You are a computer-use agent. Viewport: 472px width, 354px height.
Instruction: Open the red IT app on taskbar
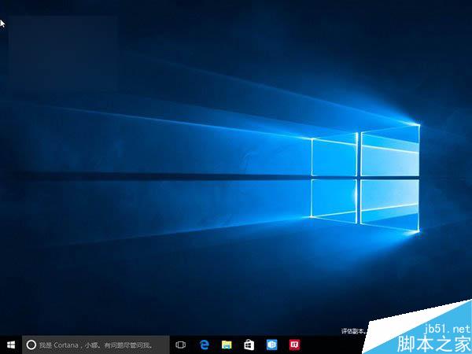294,345
